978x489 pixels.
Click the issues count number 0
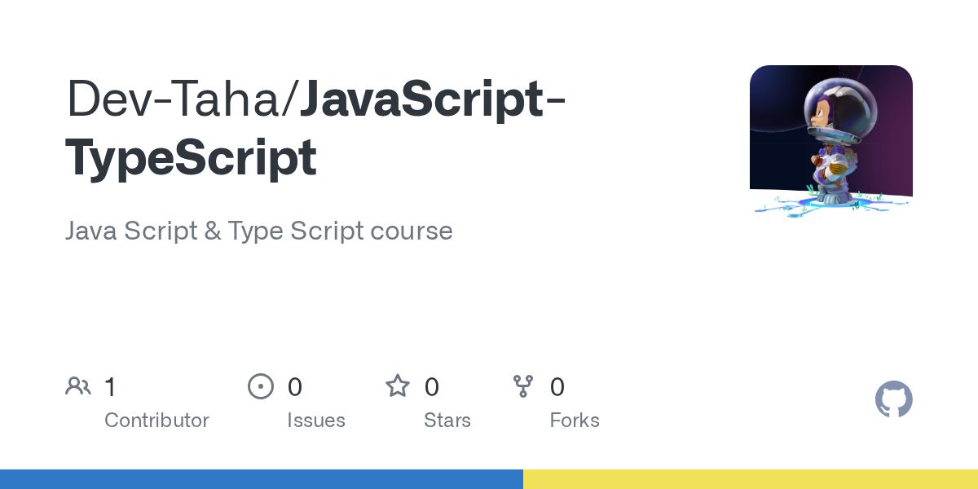point(295,387)
